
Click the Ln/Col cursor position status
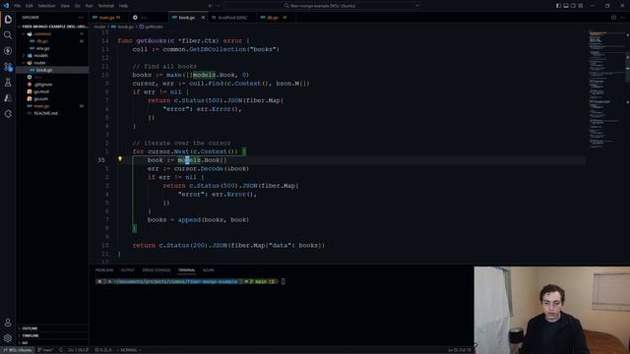click(x=460, y=350)
